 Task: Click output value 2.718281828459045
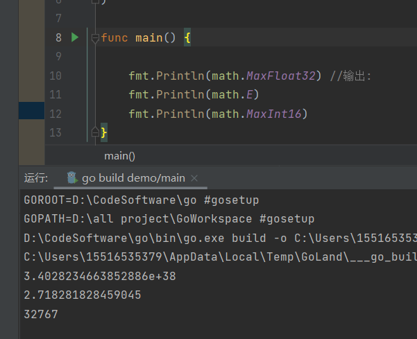[x=83, y=295]
